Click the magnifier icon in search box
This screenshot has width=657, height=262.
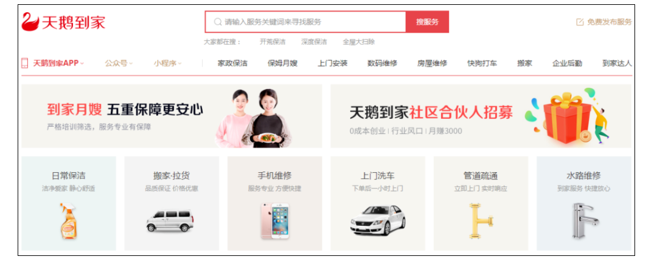point(217,22)
